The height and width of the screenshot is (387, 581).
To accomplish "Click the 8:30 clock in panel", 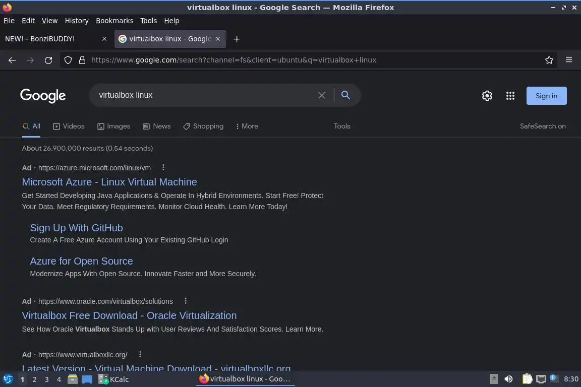I will click(571, 379).
